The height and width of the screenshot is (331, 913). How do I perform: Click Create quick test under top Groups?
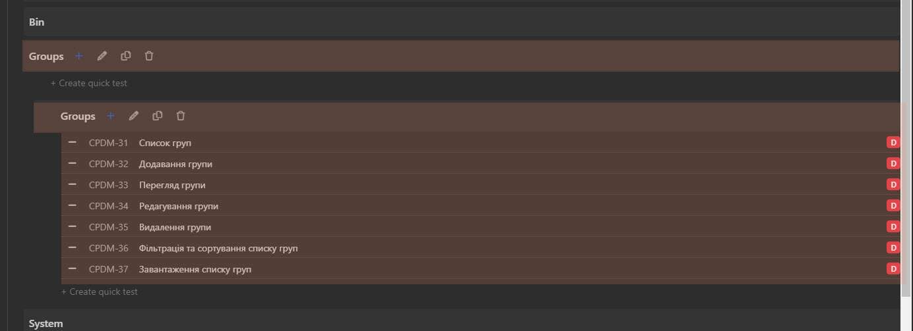[89, 84]
